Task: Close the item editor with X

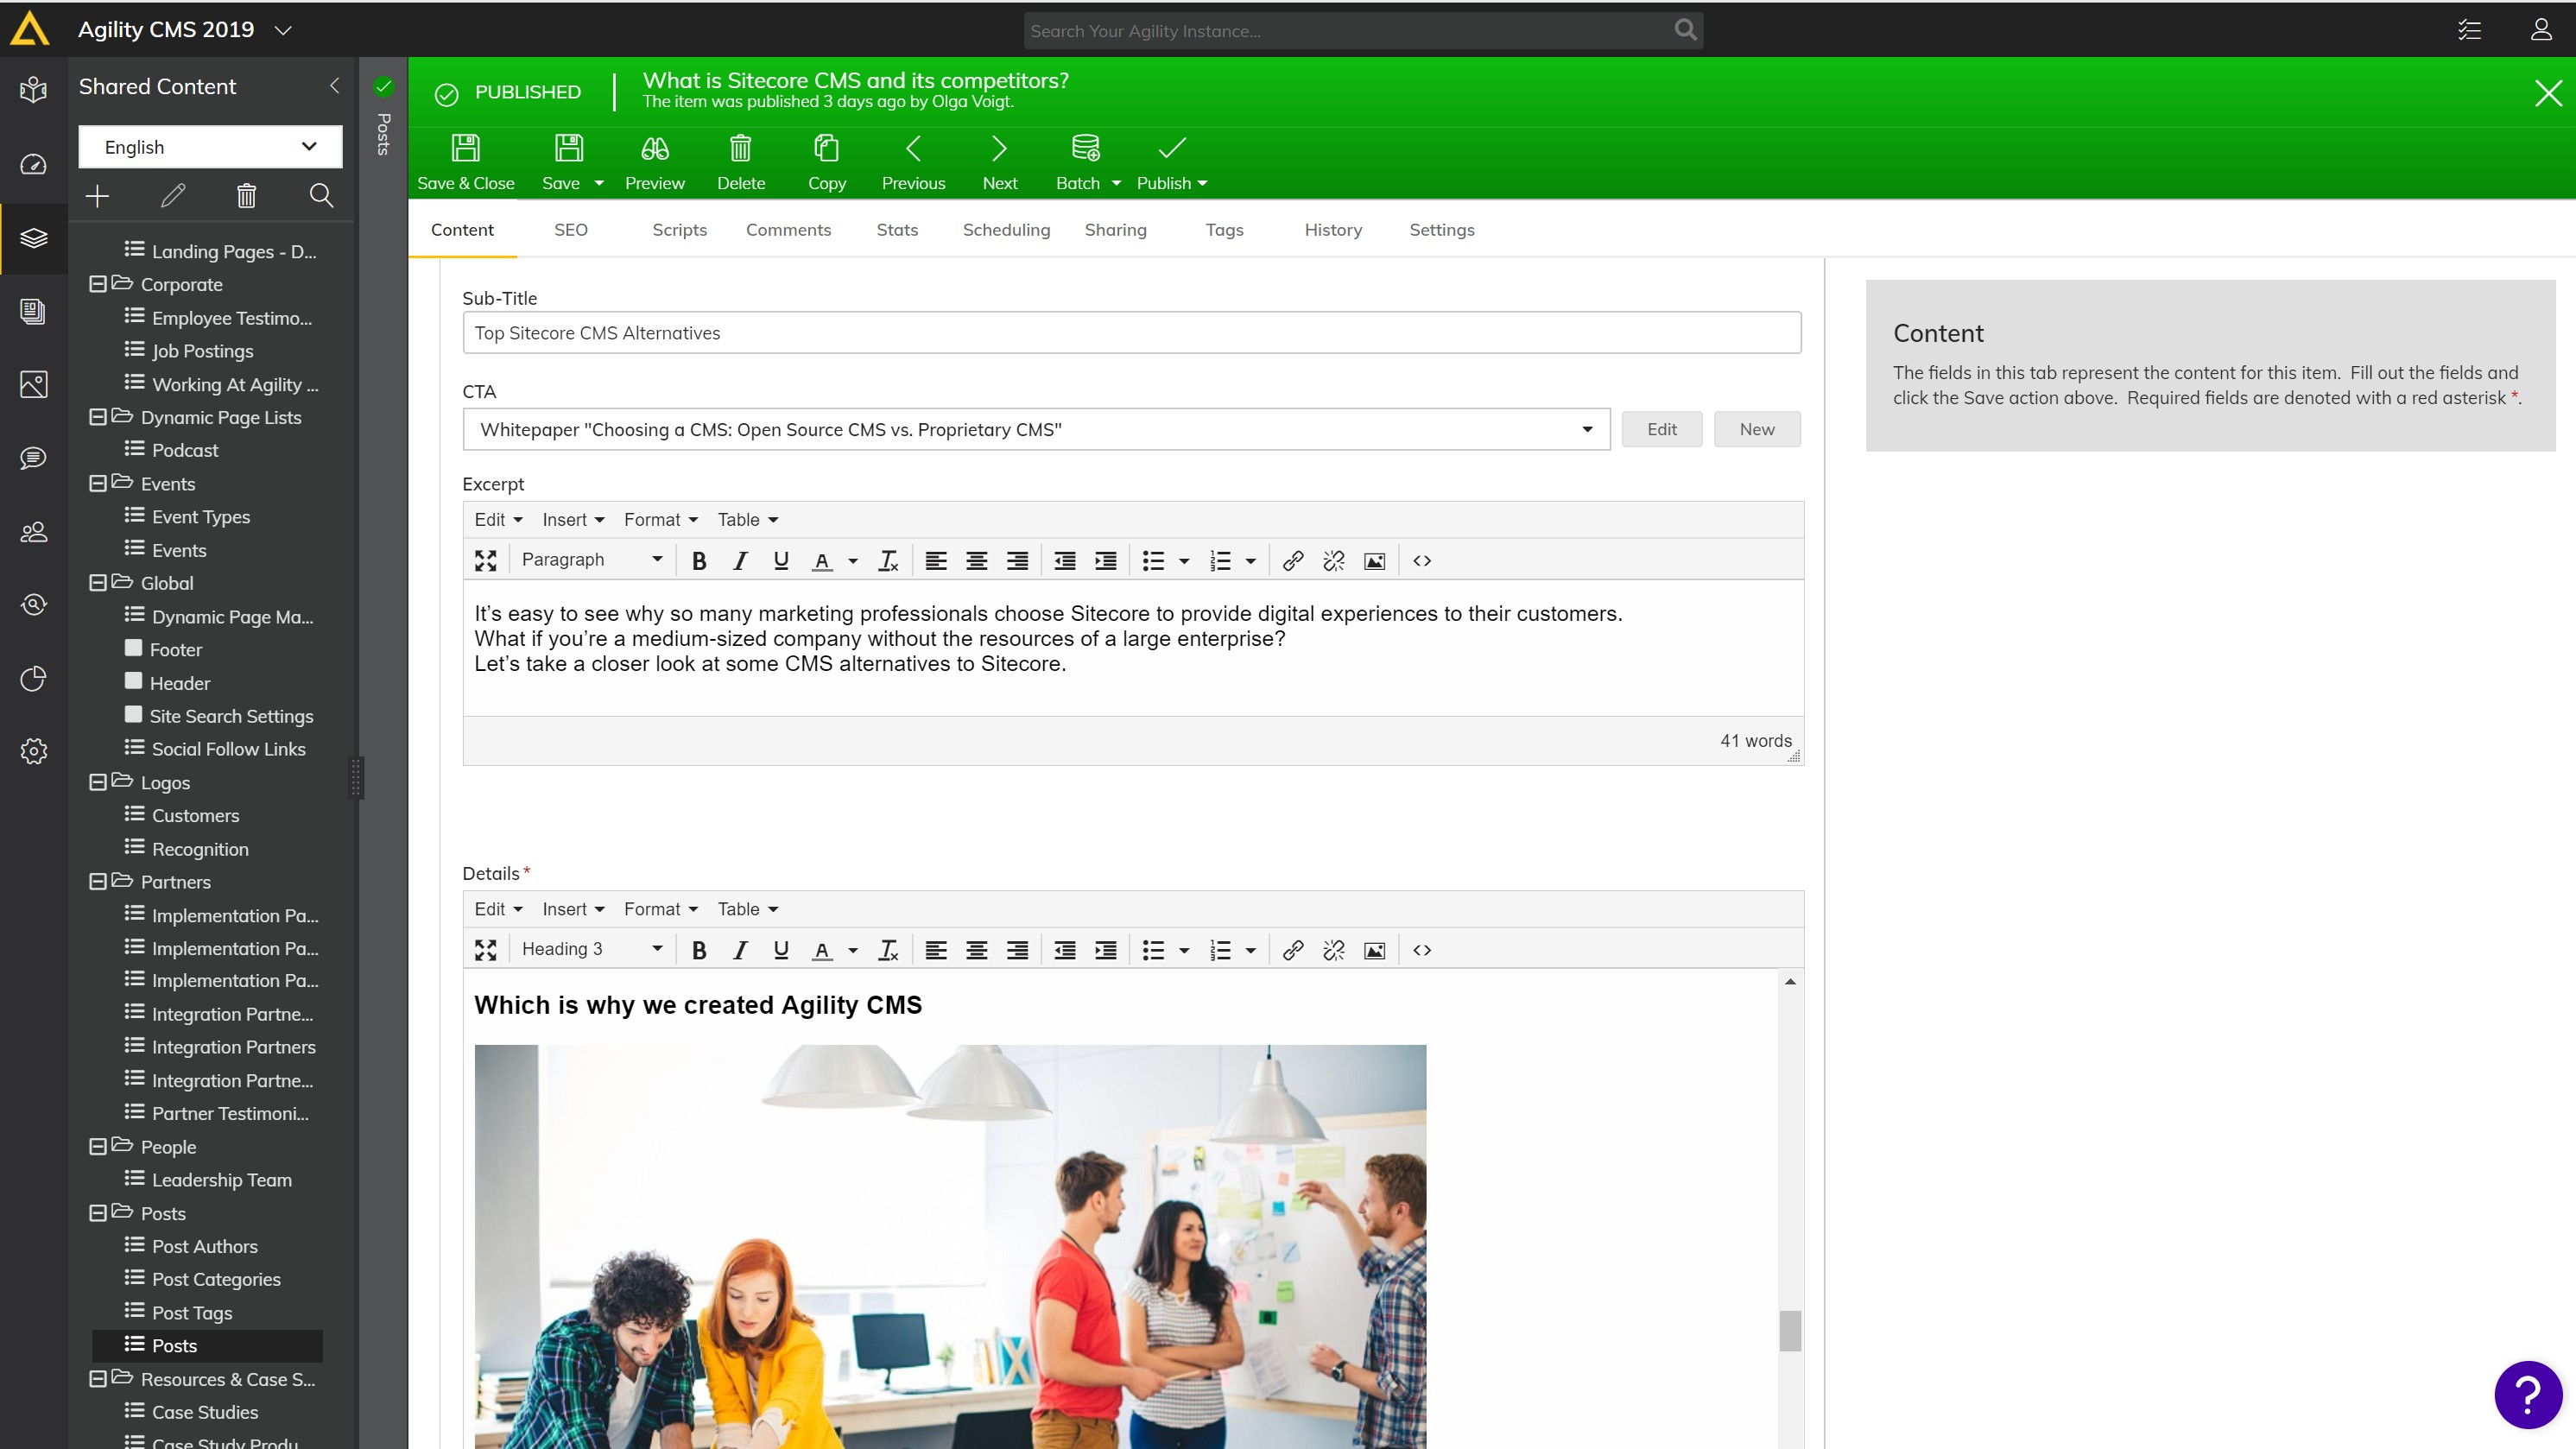Action: (x=2548, y=93)
